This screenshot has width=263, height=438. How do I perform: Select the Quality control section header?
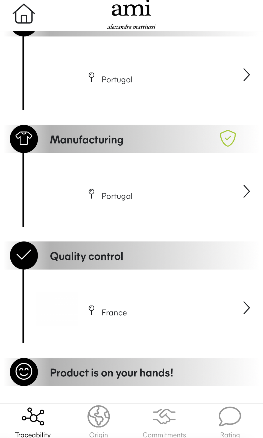point(87,256)
